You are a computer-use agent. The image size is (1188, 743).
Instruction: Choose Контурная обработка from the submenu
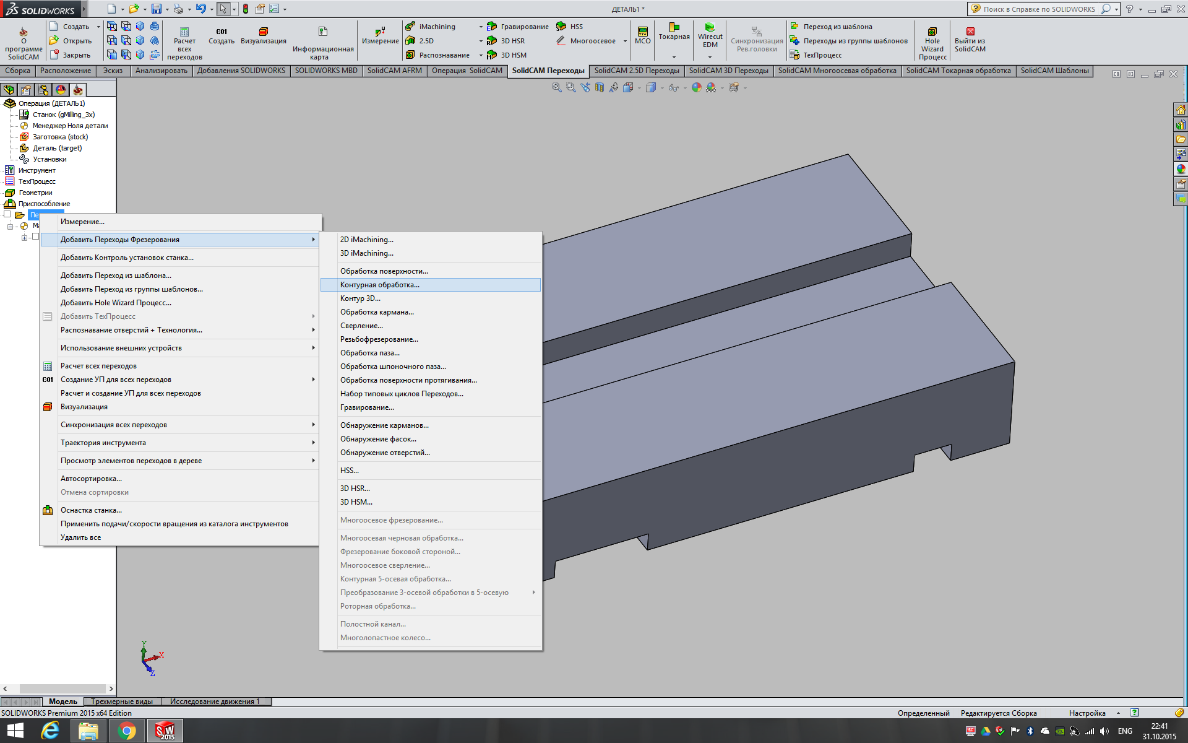click(379, 285)
